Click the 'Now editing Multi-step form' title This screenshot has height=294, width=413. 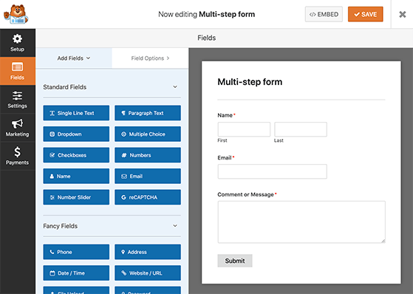(207, 14)
